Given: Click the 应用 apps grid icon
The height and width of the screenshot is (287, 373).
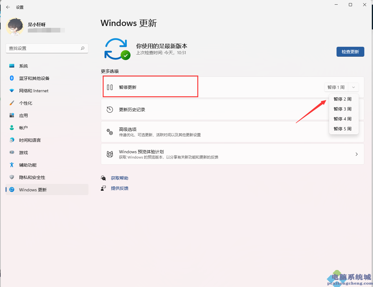Looking at the screenshot, I should coord(12,115).
